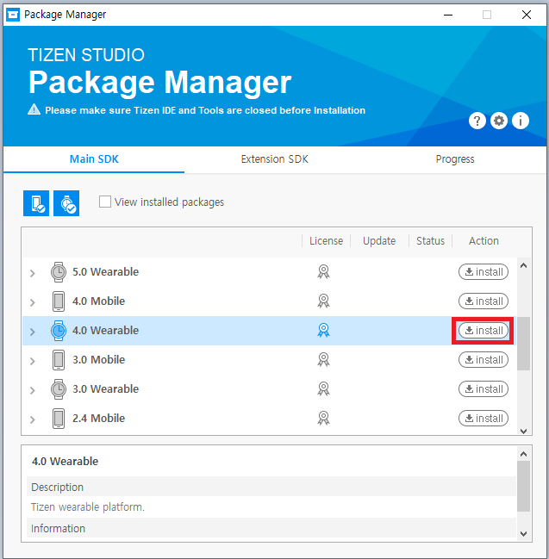Viewport: 549px width, 559px height.
Task: Open the Progress tab
Action: pos(455,159)
